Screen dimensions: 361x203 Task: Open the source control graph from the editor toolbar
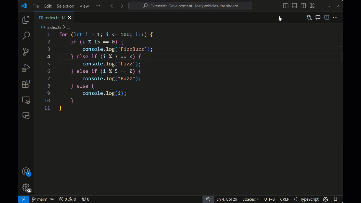click(309, 17)
